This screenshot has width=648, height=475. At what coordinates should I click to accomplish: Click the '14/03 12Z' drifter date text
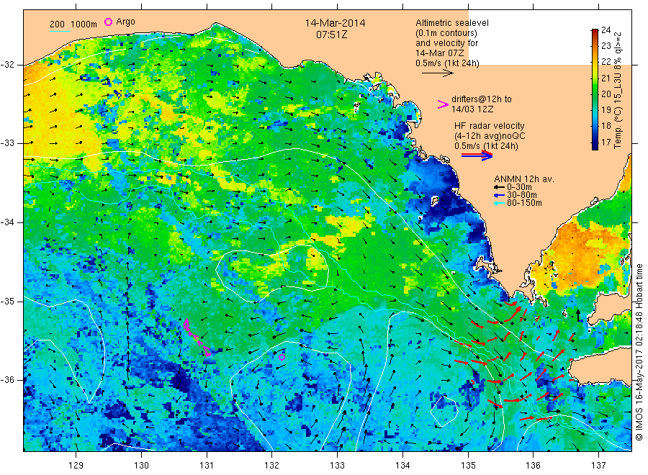click(x=472, y=109)
